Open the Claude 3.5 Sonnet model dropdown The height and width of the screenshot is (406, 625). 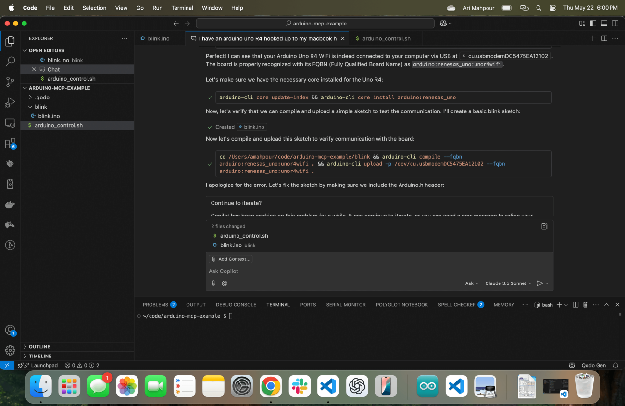pos(508,283)
